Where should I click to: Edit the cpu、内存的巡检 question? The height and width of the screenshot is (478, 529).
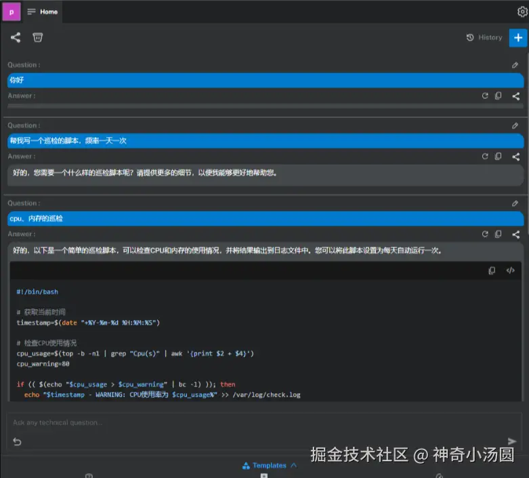[x=515, y=203]
